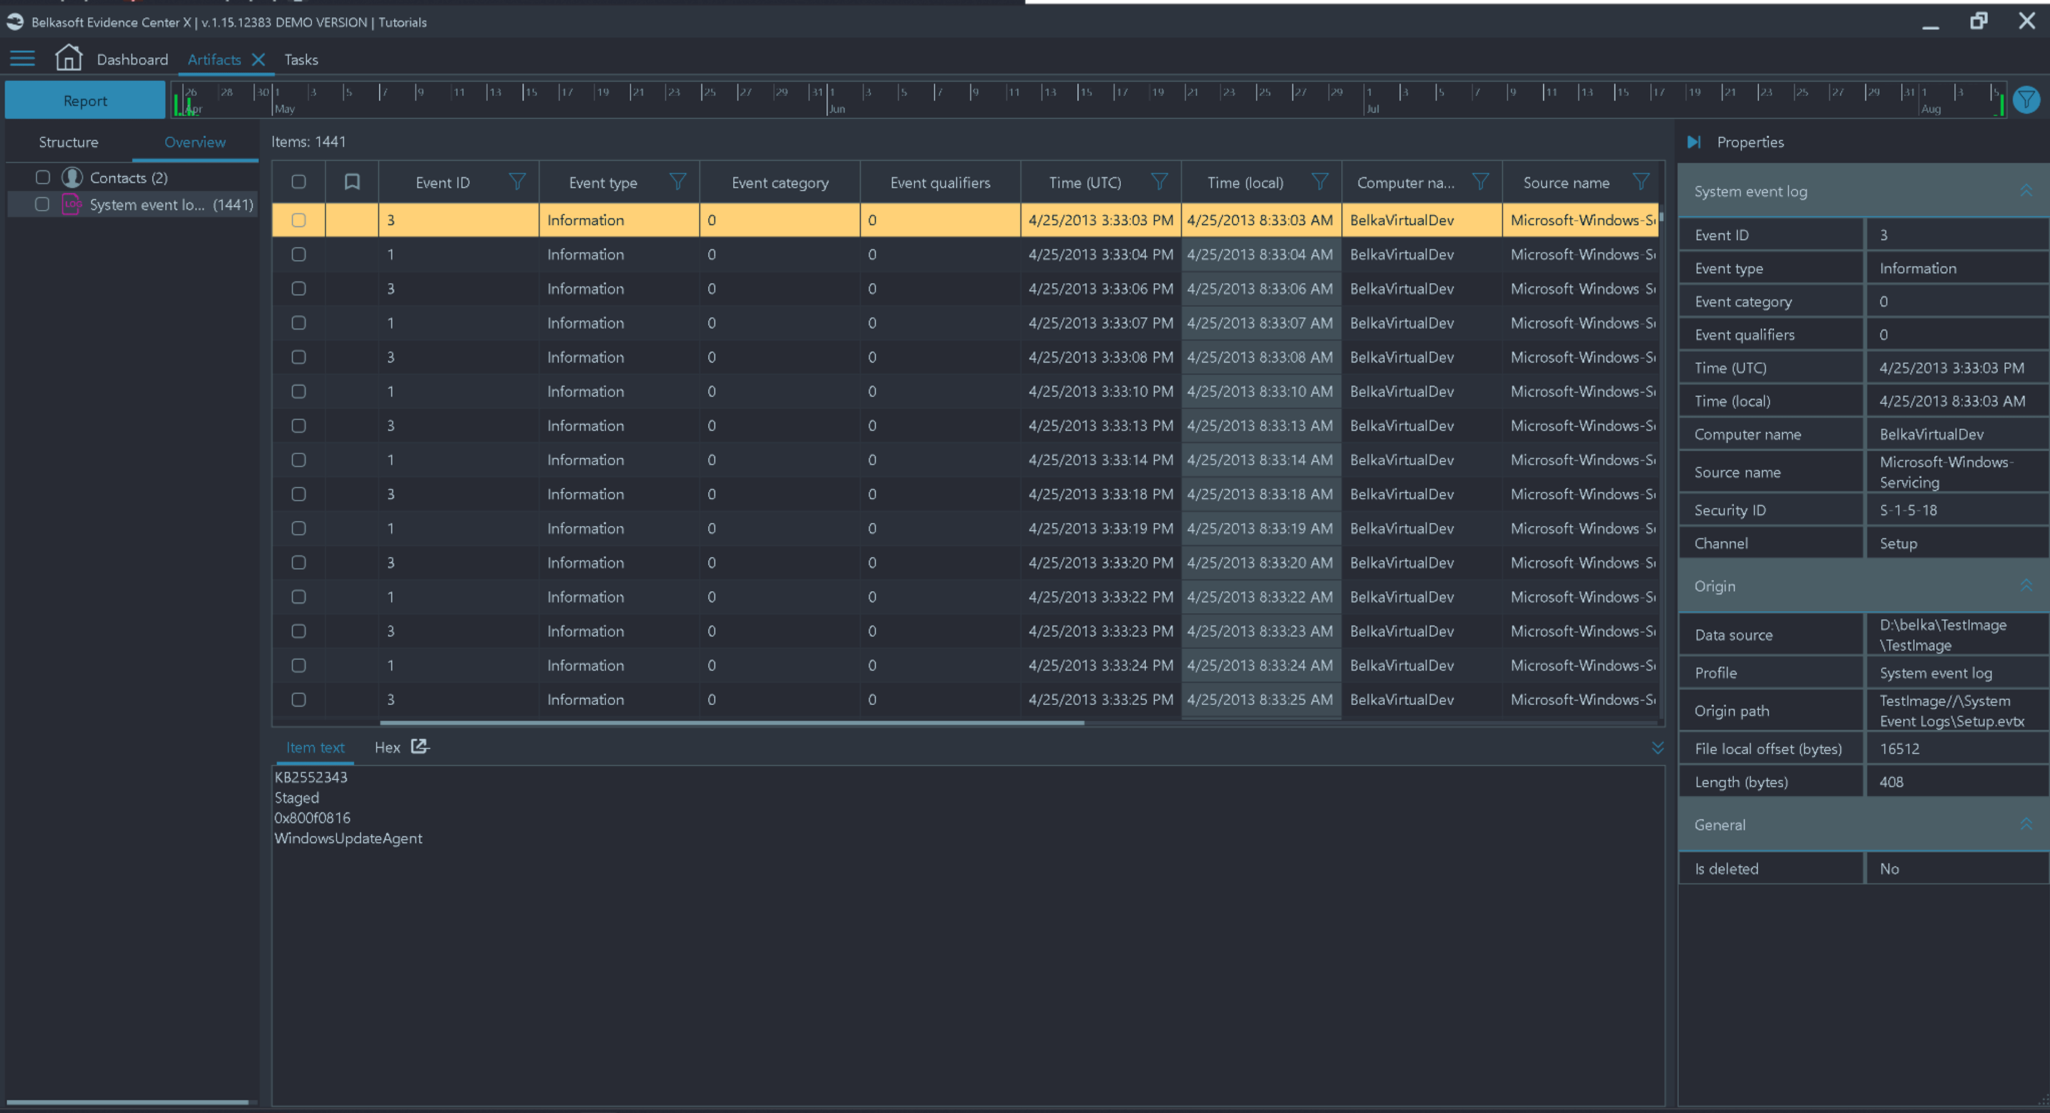This screenshot has width=2050, height=1113.
Task: Collapse the Origin properties section
Action: tap(2026, 585)
